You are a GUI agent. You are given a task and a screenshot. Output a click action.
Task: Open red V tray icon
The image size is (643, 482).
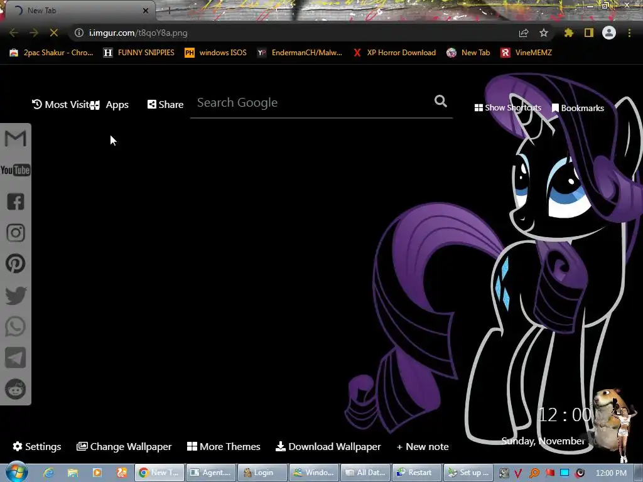pyautogui.click(x=518, y=473)
